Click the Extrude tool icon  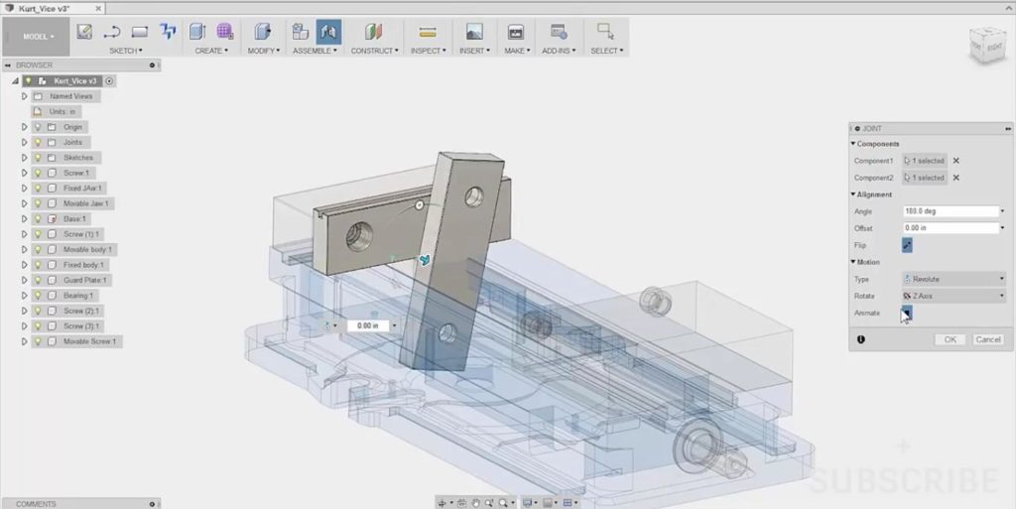click(197, 31)
